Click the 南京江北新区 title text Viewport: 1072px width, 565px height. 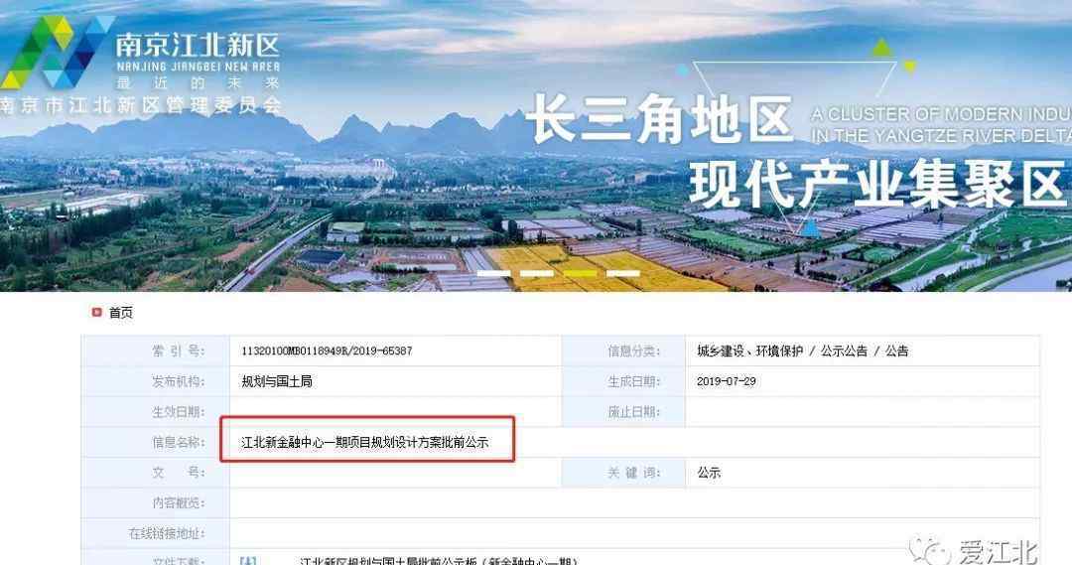(x=198, y=45)
